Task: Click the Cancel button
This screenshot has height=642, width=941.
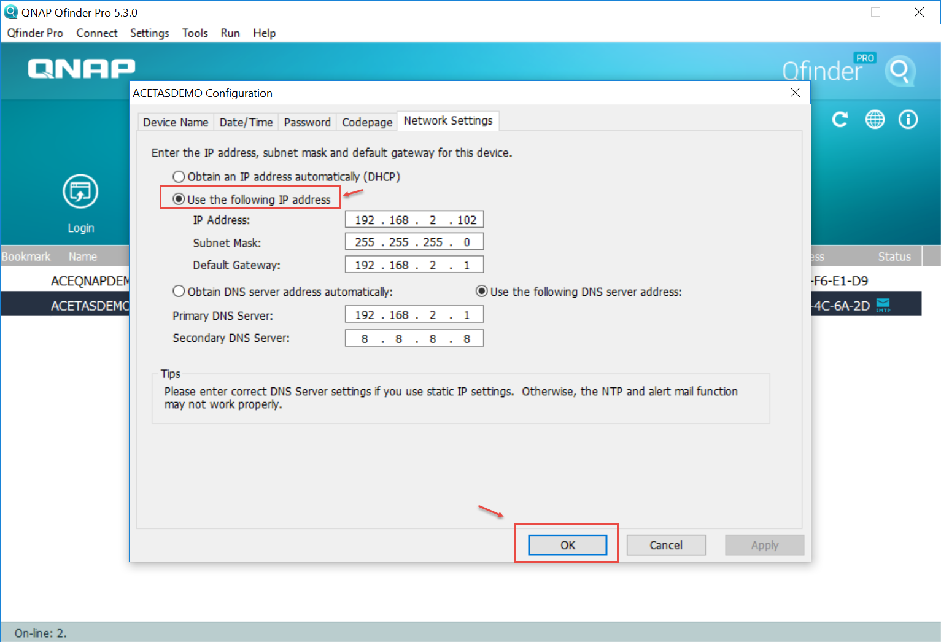Action: coord(665,545)
